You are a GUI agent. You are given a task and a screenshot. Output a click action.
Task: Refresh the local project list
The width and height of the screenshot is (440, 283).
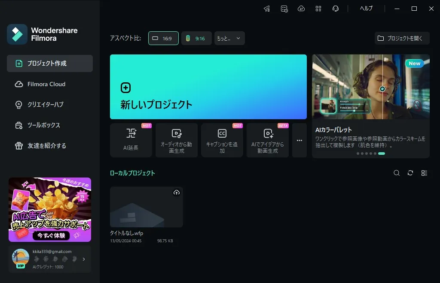410,173
